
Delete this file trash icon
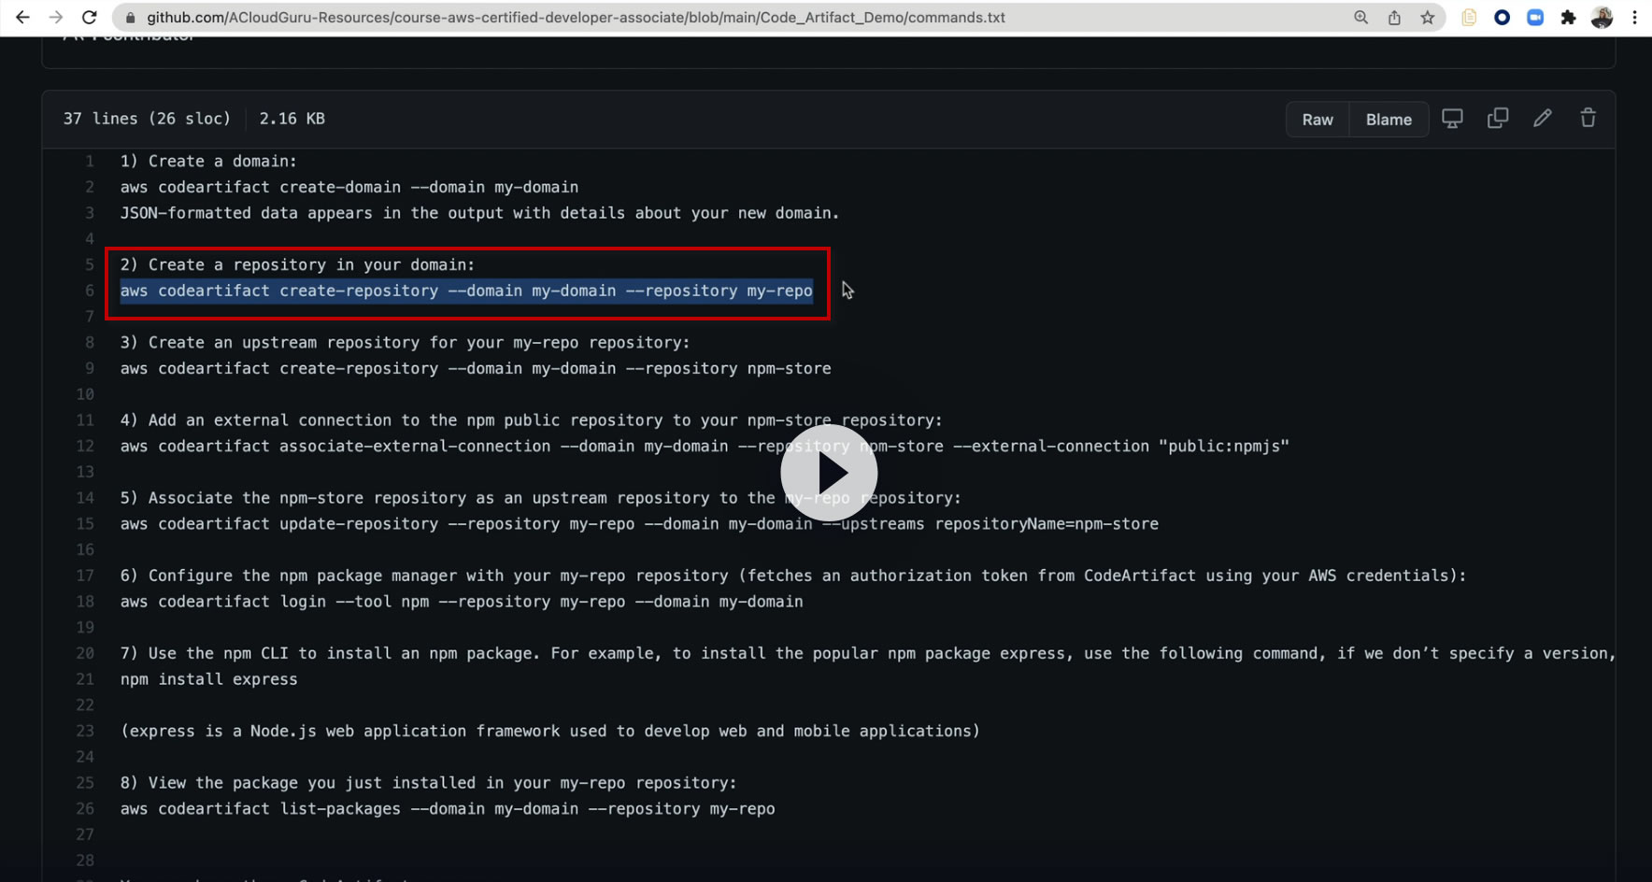pyautogui.click(x=1588, y=119)
